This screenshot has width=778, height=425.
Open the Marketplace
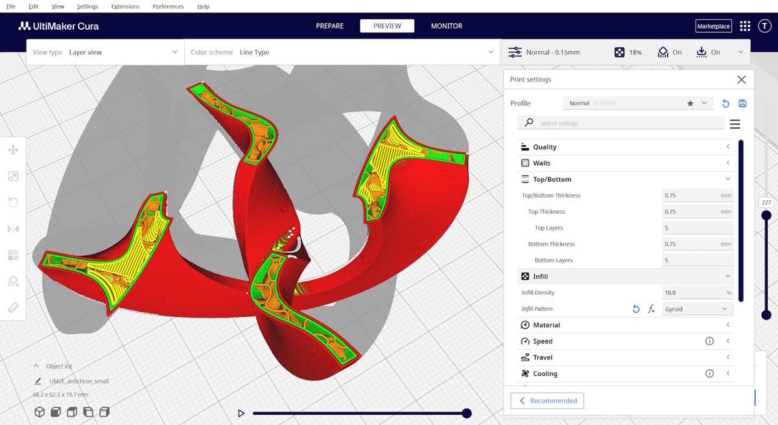[713, 26]
